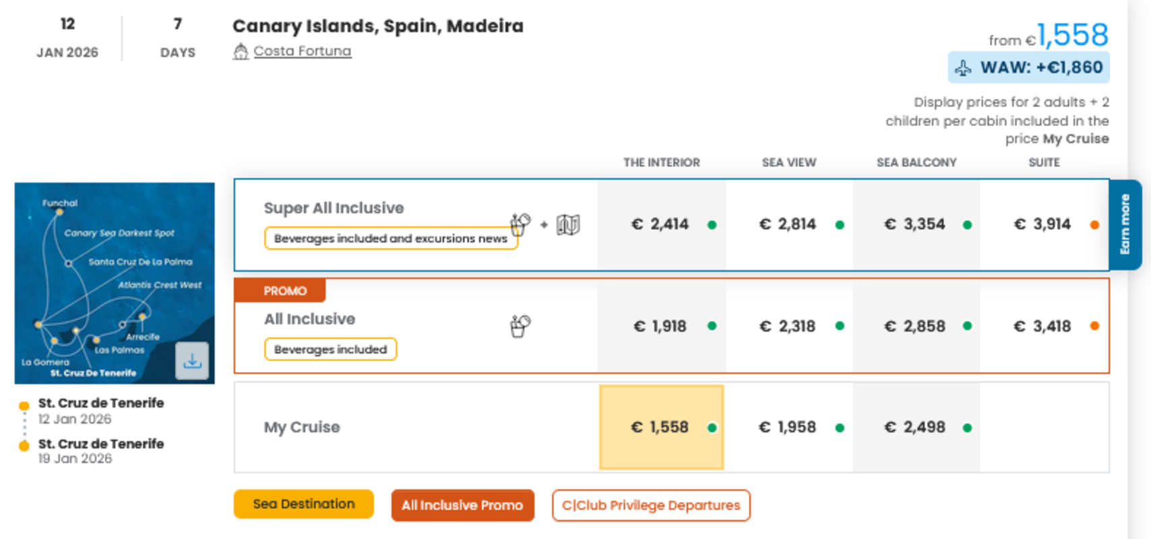1151x539 pixels.
Task: Click the Beverages included and excursions badge
Action: [390, 239]
